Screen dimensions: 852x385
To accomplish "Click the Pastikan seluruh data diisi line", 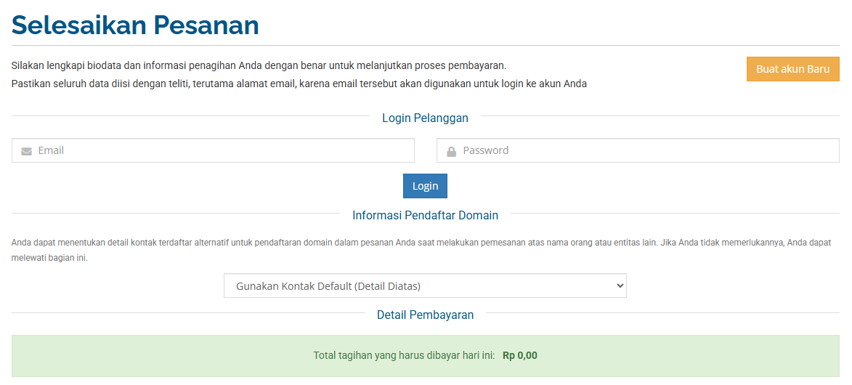I will (299, 84).
